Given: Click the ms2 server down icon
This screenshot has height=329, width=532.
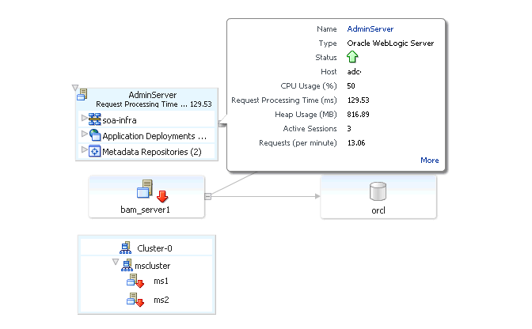Looking at the screenshot, I should (135, 300).
